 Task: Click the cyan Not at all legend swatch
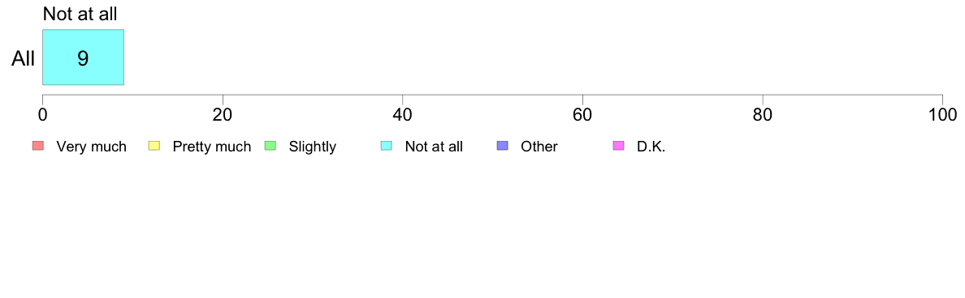(x=386, y=146)
